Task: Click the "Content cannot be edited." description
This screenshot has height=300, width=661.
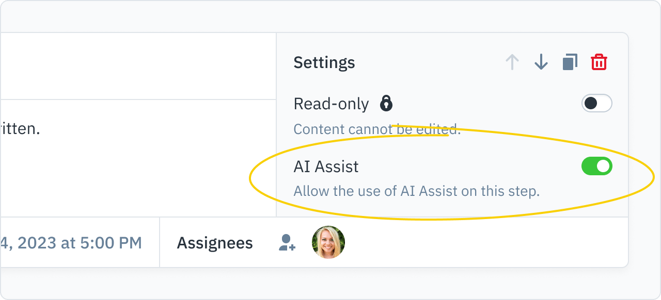Action: (x=377, y=129)
